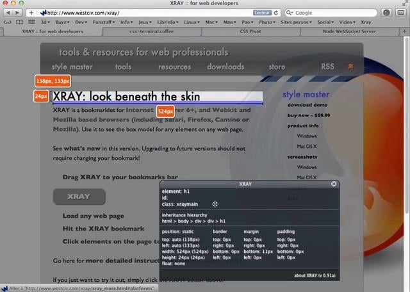Switch to XRAY :: for web developers tab
Viewport: 410px width, 292px height.
pos(53,31)
